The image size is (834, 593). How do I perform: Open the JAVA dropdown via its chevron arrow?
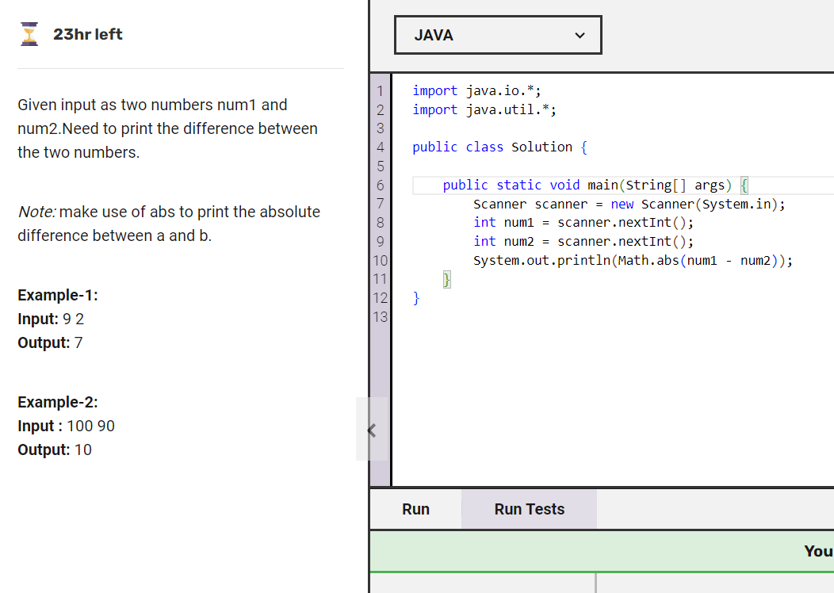pyautogui.click(x=580, y=35)
